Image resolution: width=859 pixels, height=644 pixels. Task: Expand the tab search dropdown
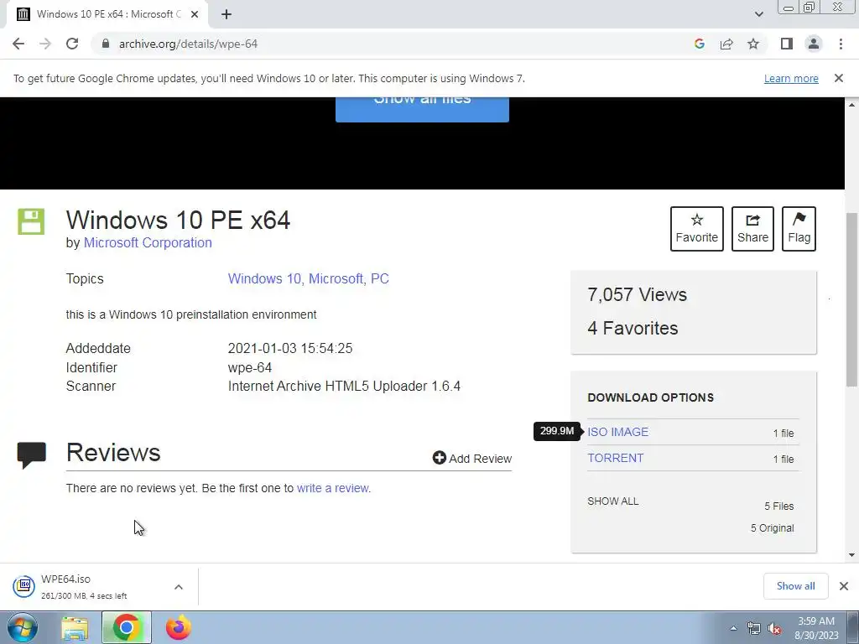758,14
